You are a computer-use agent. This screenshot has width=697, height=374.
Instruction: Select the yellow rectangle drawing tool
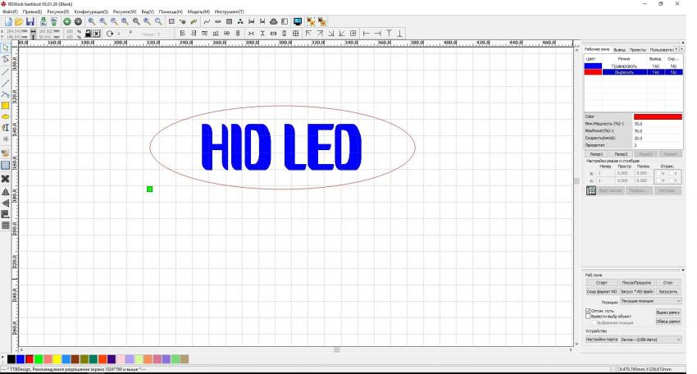pos(5,106)
